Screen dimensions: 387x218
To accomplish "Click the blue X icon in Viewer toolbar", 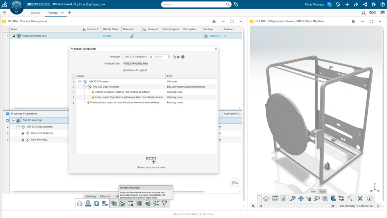I will click(x=360, y=199).
